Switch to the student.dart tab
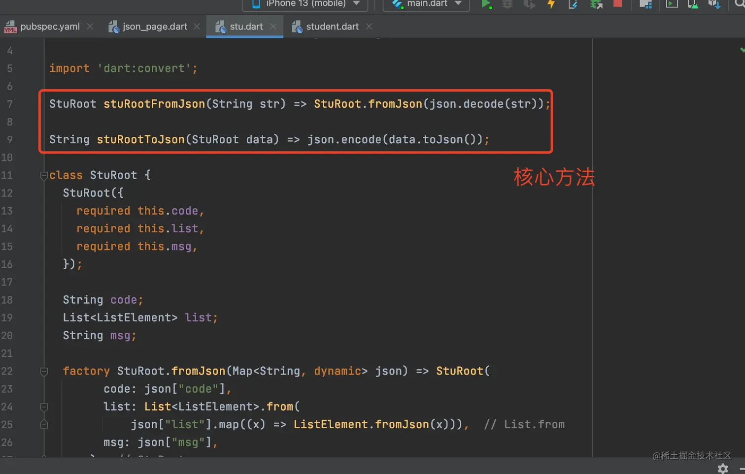745x474 pixels. pyautogui.click(x=332, y=27)
